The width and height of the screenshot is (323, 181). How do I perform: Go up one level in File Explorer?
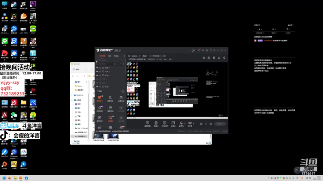pos(84,76)
